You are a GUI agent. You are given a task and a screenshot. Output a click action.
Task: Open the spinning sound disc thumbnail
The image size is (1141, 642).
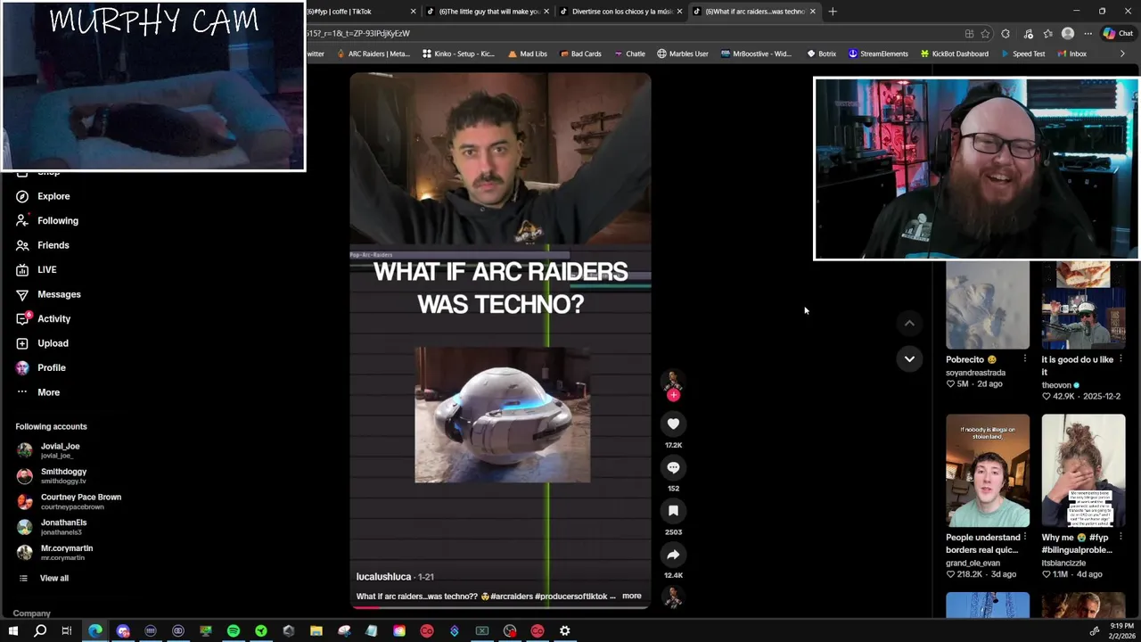coord(673,598)
